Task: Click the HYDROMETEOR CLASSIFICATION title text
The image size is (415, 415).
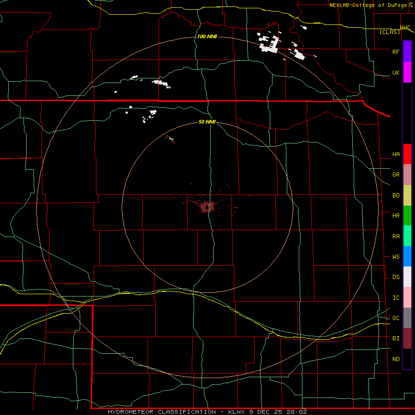Action: click(162, 412)
